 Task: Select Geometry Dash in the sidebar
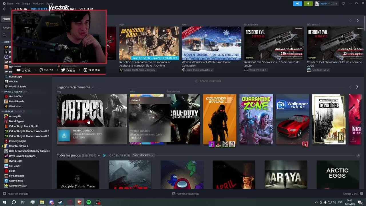click(18, 186)
